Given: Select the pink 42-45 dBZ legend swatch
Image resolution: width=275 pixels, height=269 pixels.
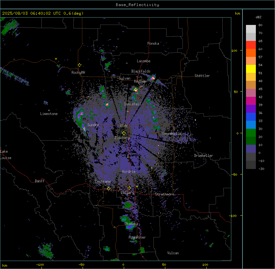Looking at the screenshot, I should pyautogui.click(x=251, y=93).
